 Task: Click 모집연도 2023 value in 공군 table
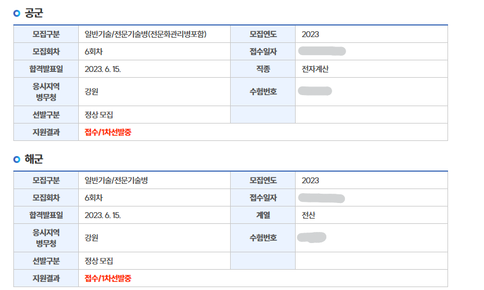pyautogui.click(x=310, y=34)
